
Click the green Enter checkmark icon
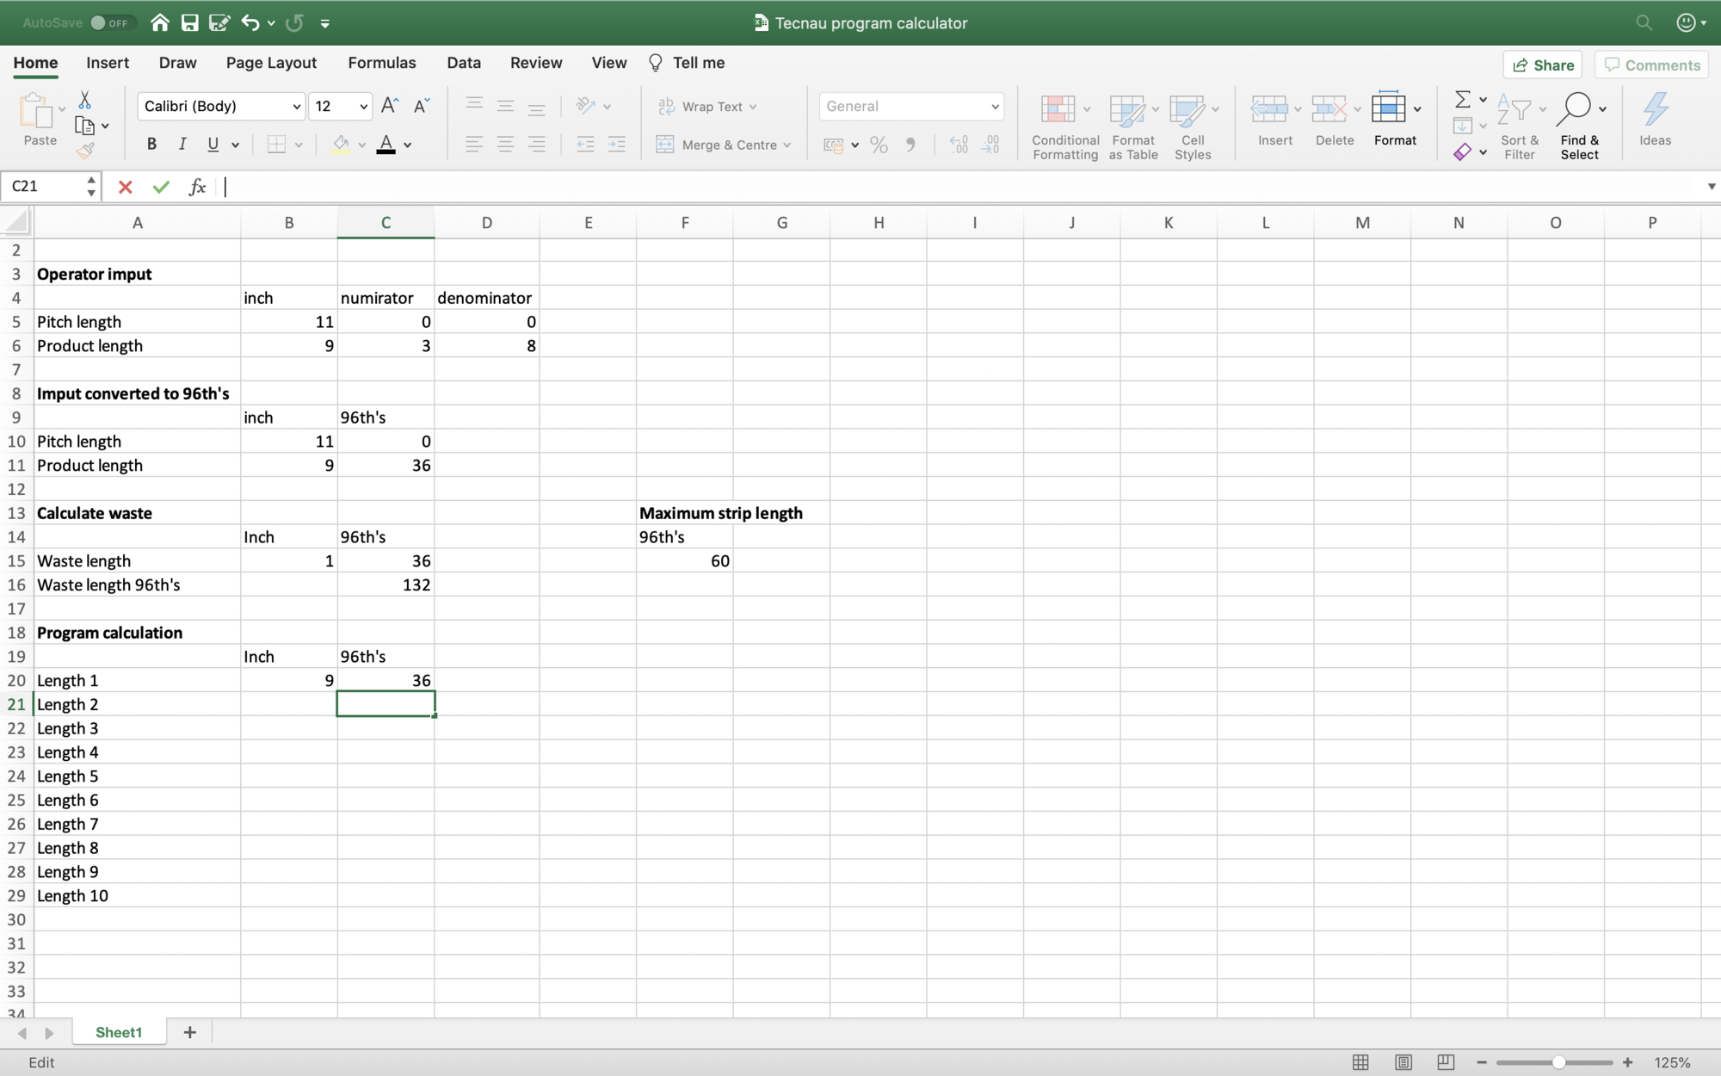coord(161,187)
